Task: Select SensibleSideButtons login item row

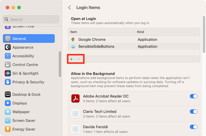Action: tap(134, 46)
